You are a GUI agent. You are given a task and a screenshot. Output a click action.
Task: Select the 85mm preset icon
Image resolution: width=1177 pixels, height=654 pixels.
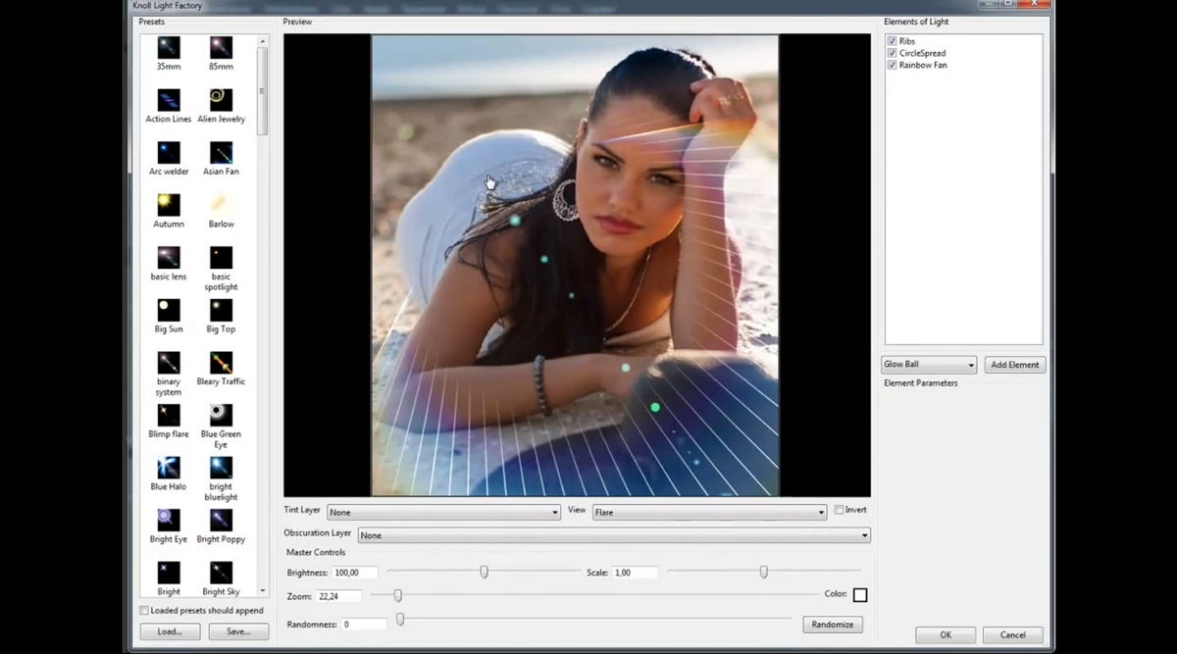221,47
